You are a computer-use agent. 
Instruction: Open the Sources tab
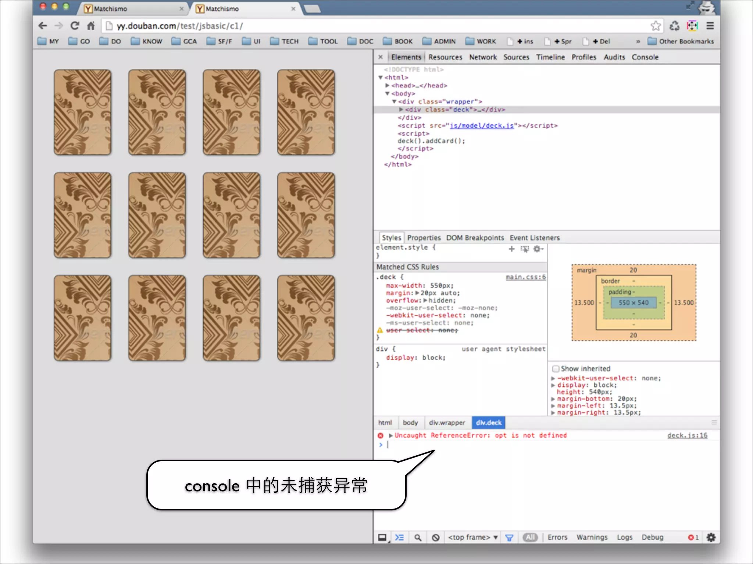516,57
